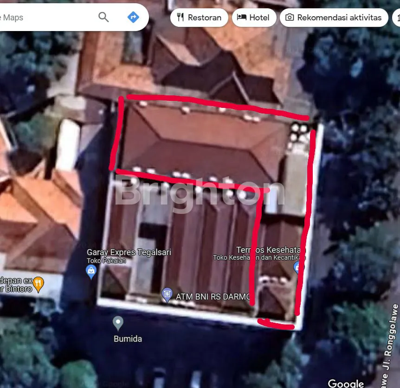The image size is (400, 388).
Task: Click the grey Bumida location pin
Action: [x=118, y=323]
